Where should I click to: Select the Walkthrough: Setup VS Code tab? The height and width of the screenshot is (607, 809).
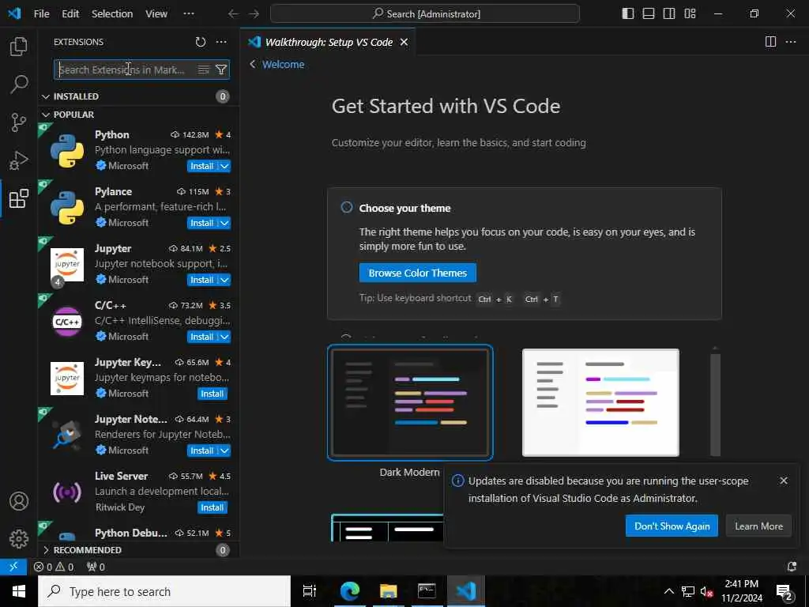pyautogui.click(x=329, y=42)
